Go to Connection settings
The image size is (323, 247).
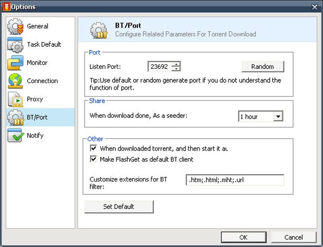click(x=40, y=81)
